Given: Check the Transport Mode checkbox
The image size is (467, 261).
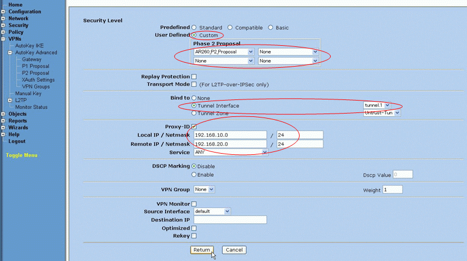Looking at the screenshot, I should click(194, 84).
